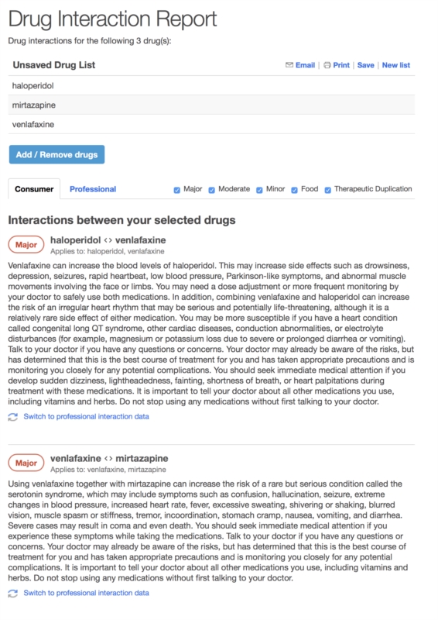The height and width of the screenshot is (620, 438).
Task: Open first Switch to professional interaction data link
Action: point(86,417)
